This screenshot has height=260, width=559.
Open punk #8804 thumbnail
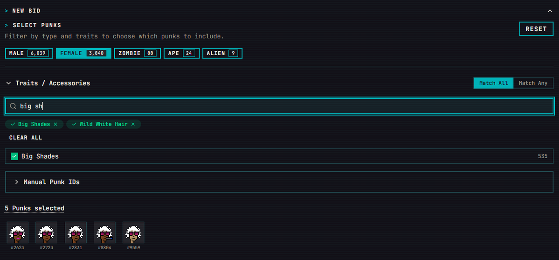point(104,232)
